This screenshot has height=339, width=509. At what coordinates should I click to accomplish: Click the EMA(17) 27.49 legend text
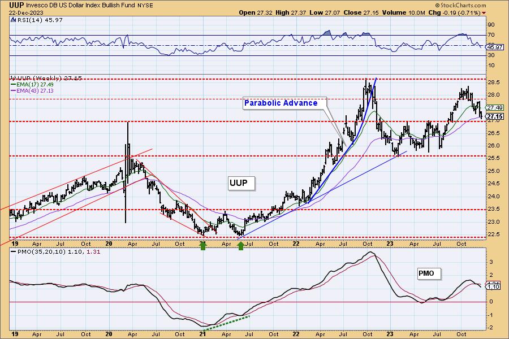pos(34,85)
